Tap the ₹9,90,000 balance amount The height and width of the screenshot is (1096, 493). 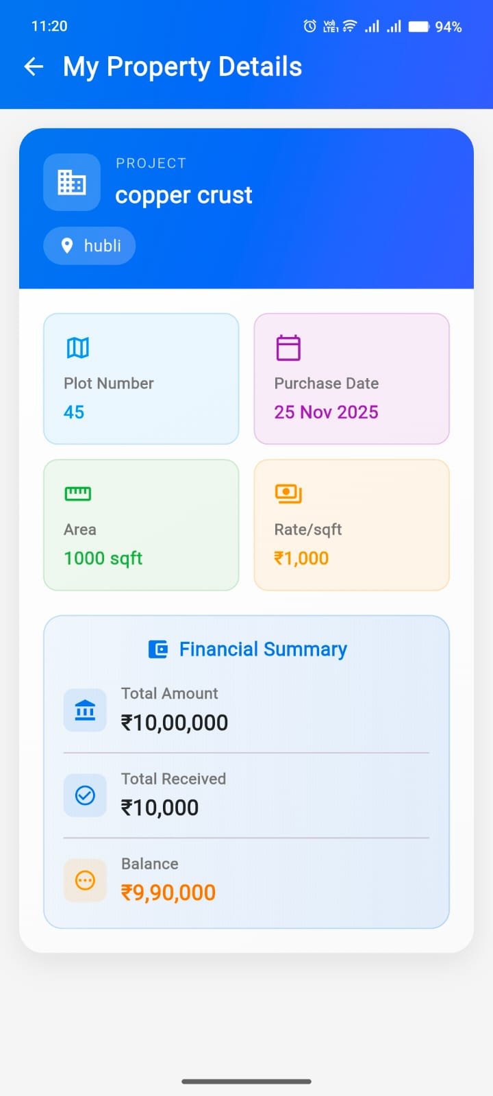tap(168, 893)
